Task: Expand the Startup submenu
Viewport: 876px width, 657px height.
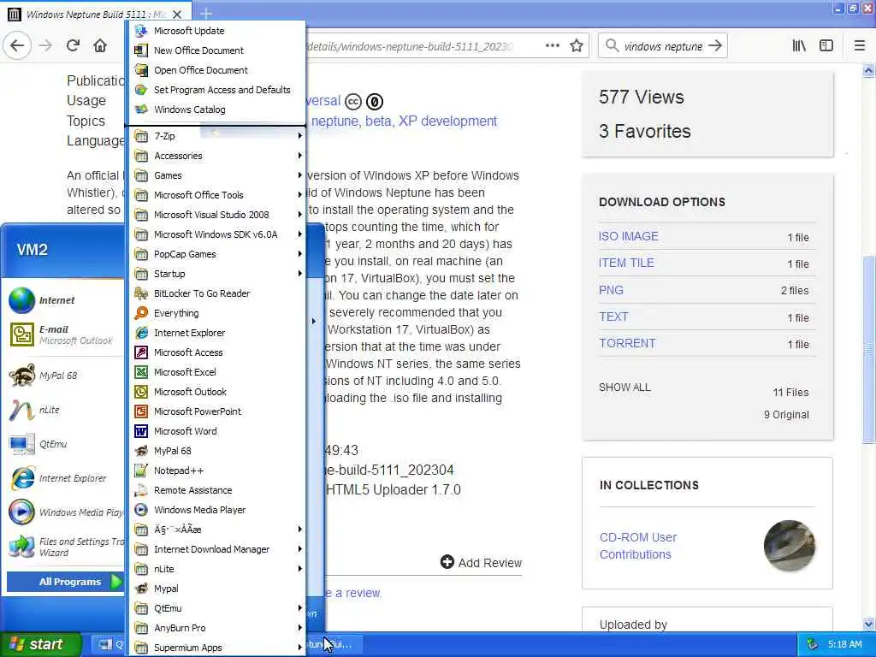Action: 216,274
